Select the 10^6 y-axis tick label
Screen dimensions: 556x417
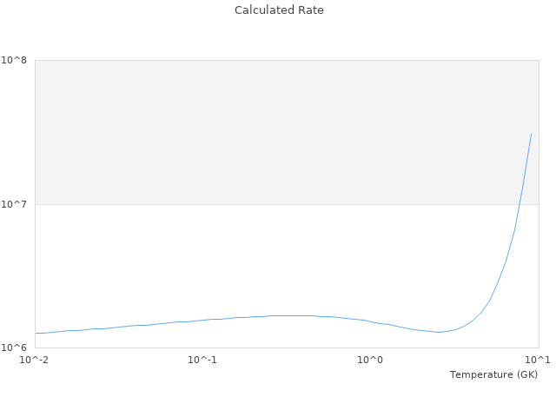tap(15, 348)
